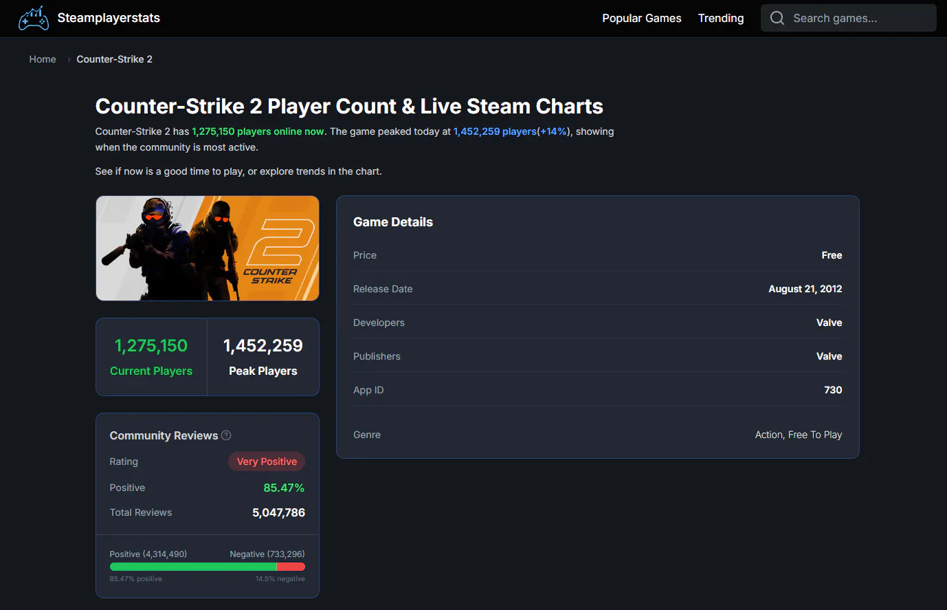Click the '+14%' change indicator
Viewport: 947px width, 610px height.
click(554, 131)
